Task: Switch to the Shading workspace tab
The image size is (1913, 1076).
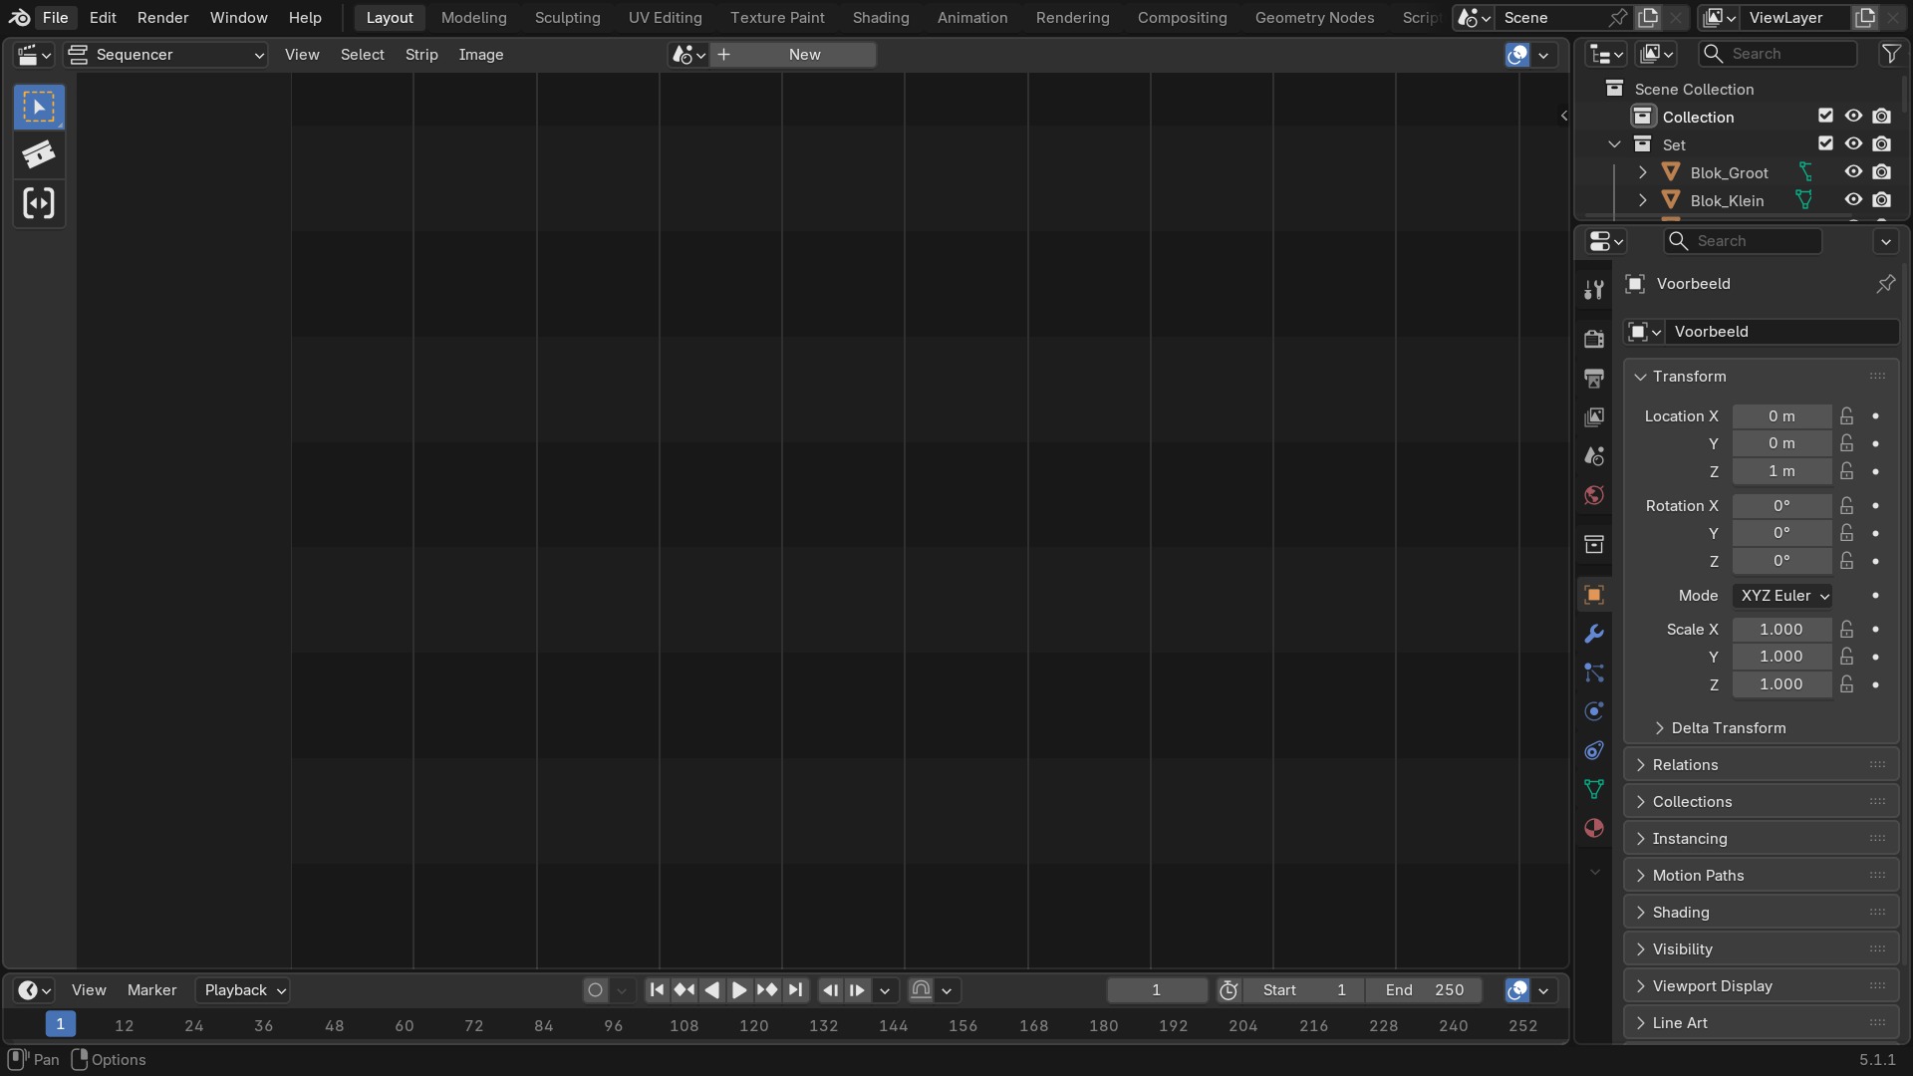Action: (881, 18)
